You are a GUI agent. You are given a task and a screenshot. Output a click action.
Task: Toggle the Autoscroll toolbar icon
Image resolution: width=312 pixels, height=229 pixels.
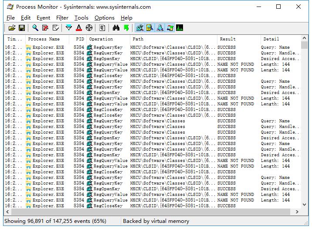(x=45, y=28)
